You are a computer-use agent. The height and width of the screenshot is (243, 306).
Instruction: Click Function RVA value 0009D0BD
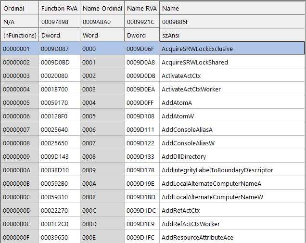[x=59, y=62]
